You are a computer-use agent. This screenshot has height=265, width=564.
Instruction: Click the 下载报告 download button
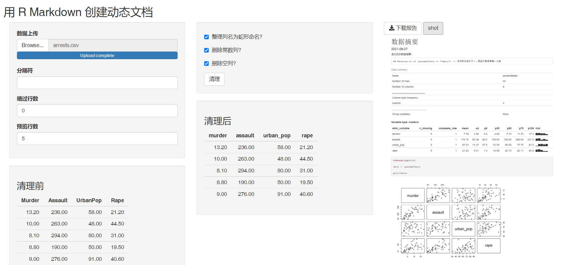tap(403, 28)
